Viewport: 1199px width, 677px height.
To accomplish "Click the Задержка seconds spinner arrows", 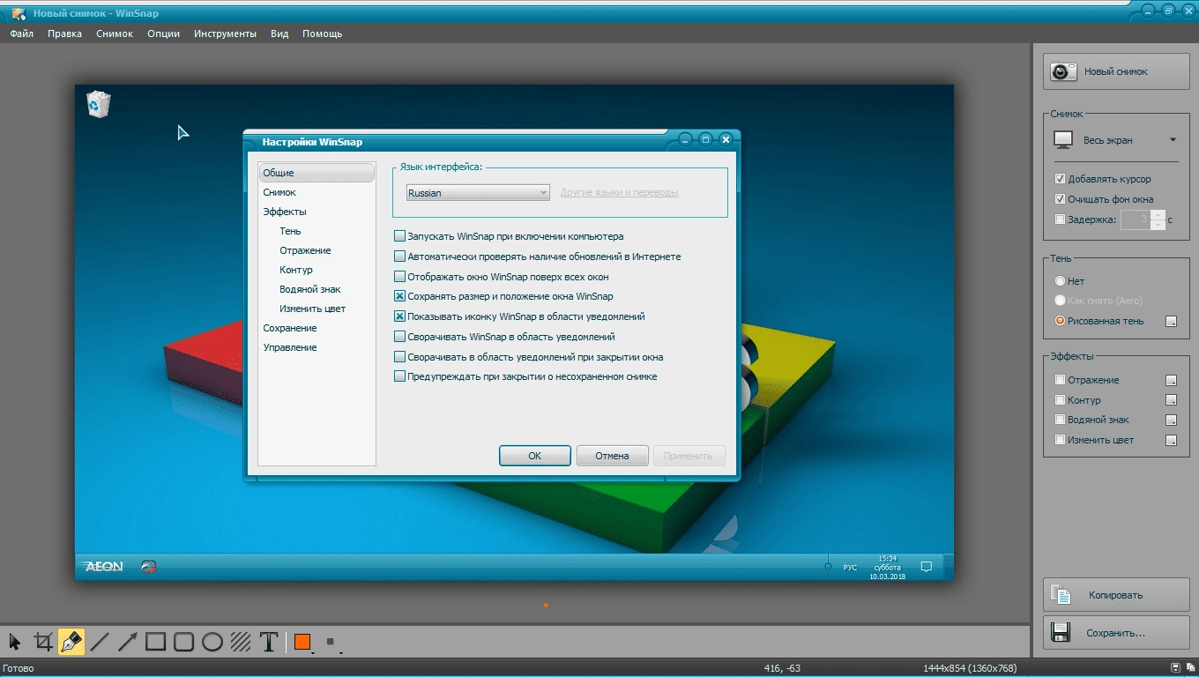I will coord(1158,219).
